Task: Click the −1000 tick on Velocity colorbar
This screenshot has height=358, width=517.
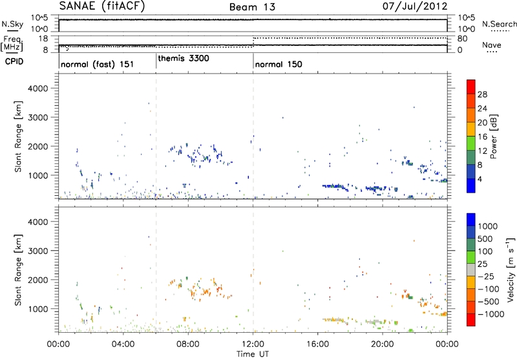Action: pyautogui.click(x=491, y=314)
